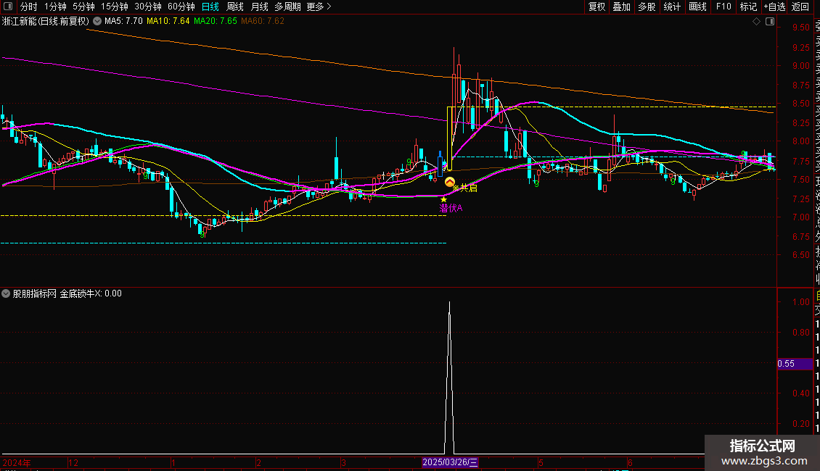Switch to 15分钟 period

coord(115,7)
